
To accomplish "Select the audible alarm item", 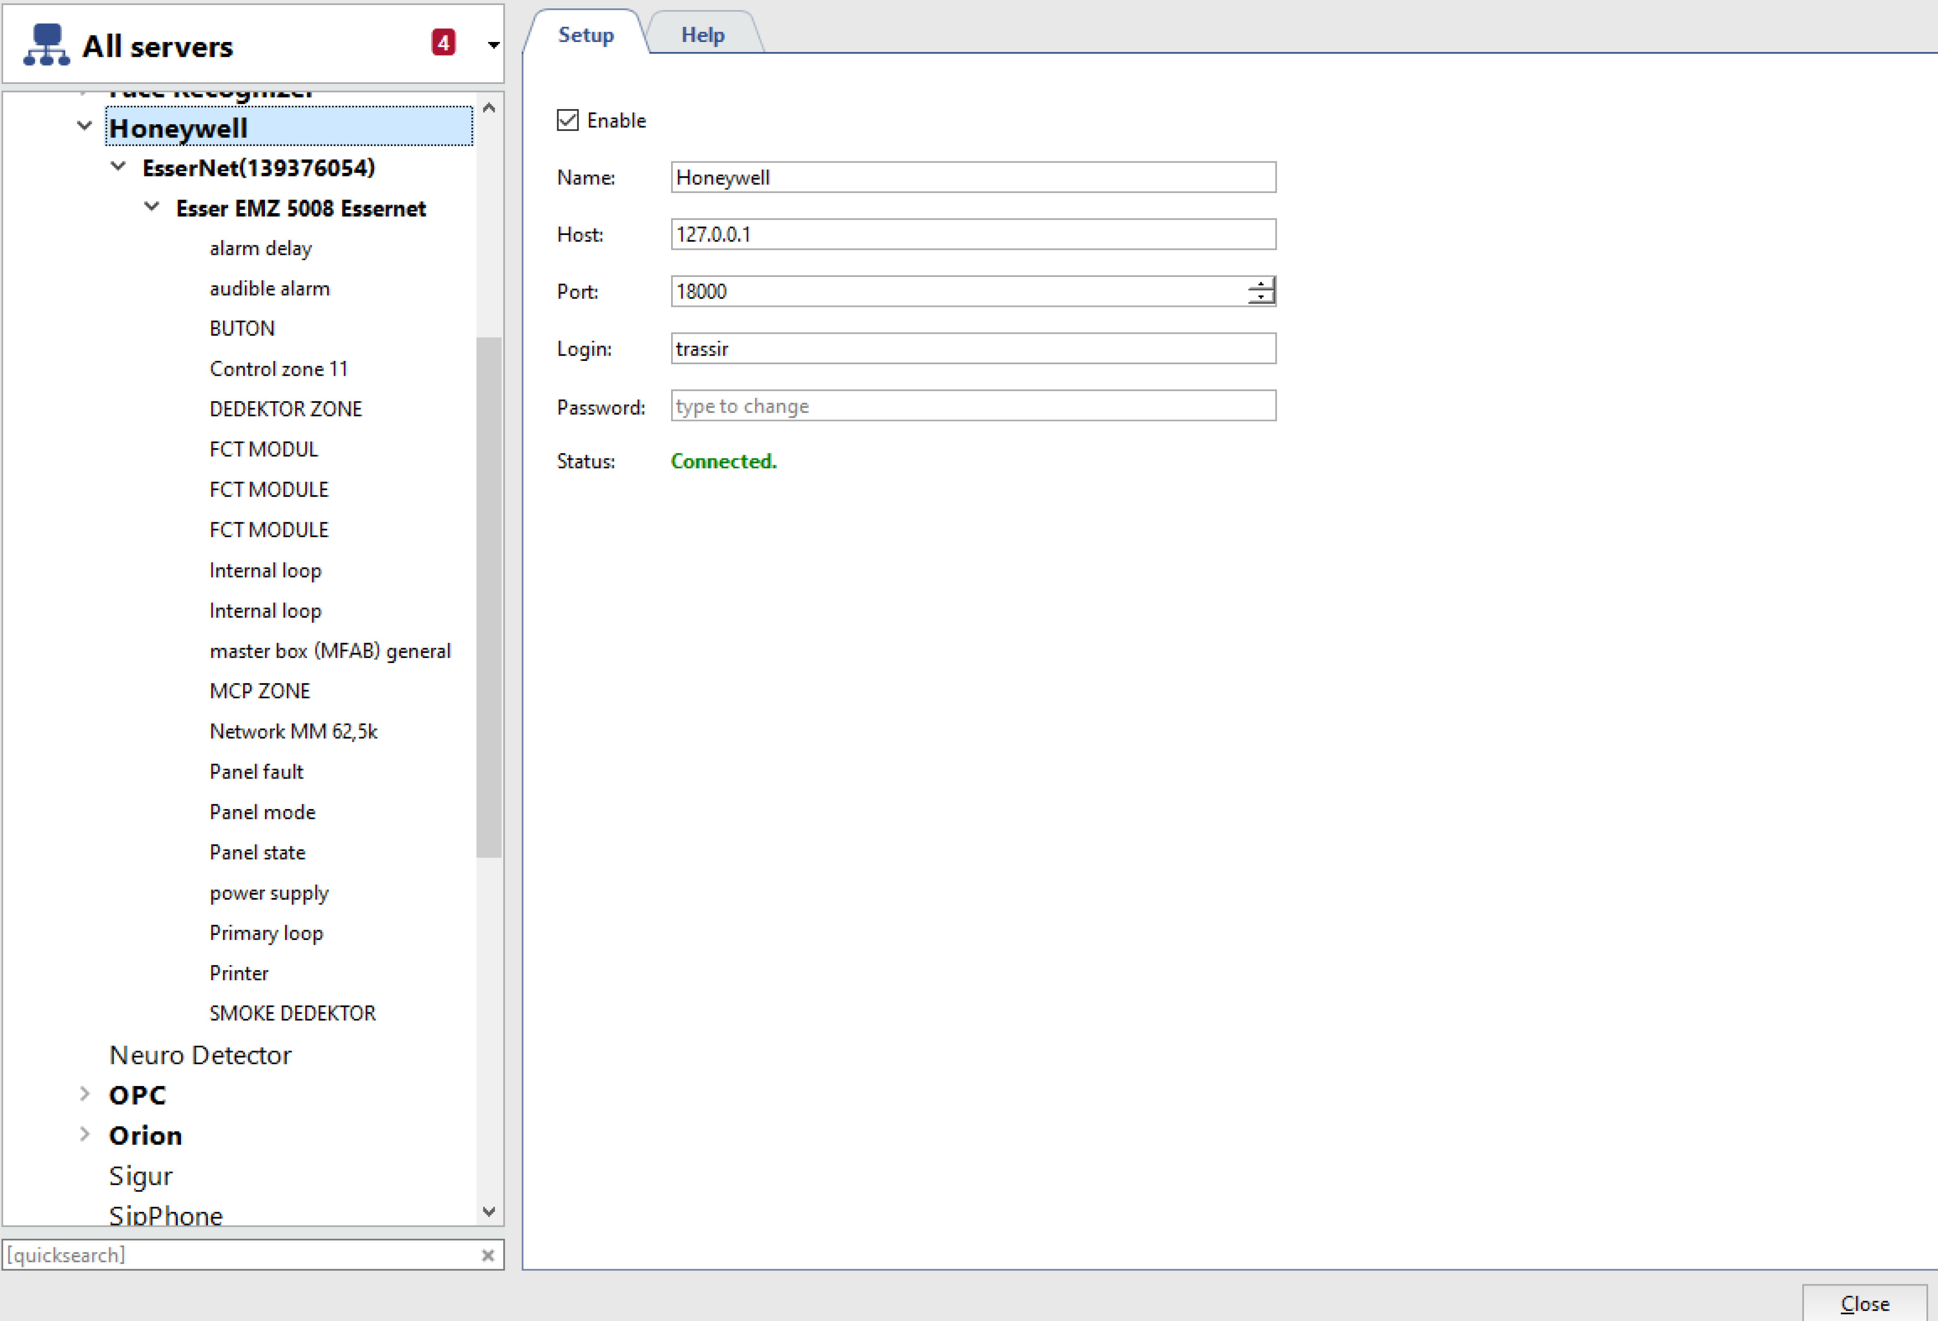I will (x=270, y=288).
